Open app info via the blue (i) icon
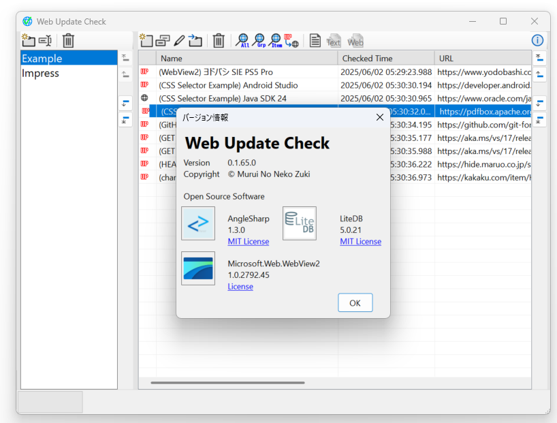This screenshot has width=557, height=423. [x=538, y=40]
